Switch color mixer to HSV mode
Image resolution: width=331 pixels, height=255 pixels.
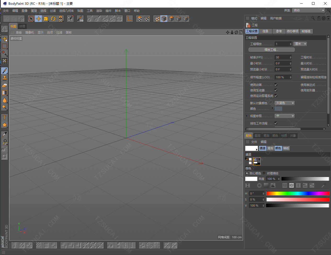tap(292, 185)
